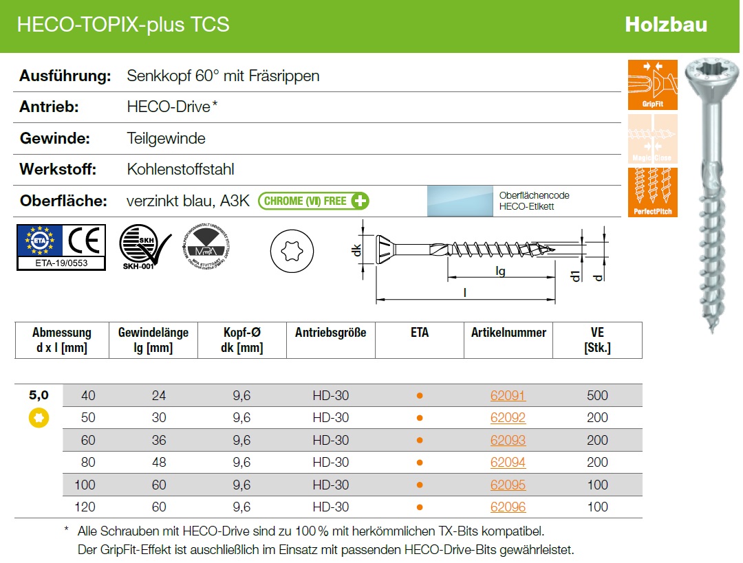Click the Chrome (VI) Free badge

(313, 201)
